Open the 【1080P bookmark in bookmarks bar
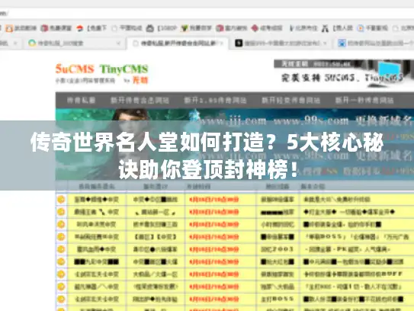 (x=162, y=28)
